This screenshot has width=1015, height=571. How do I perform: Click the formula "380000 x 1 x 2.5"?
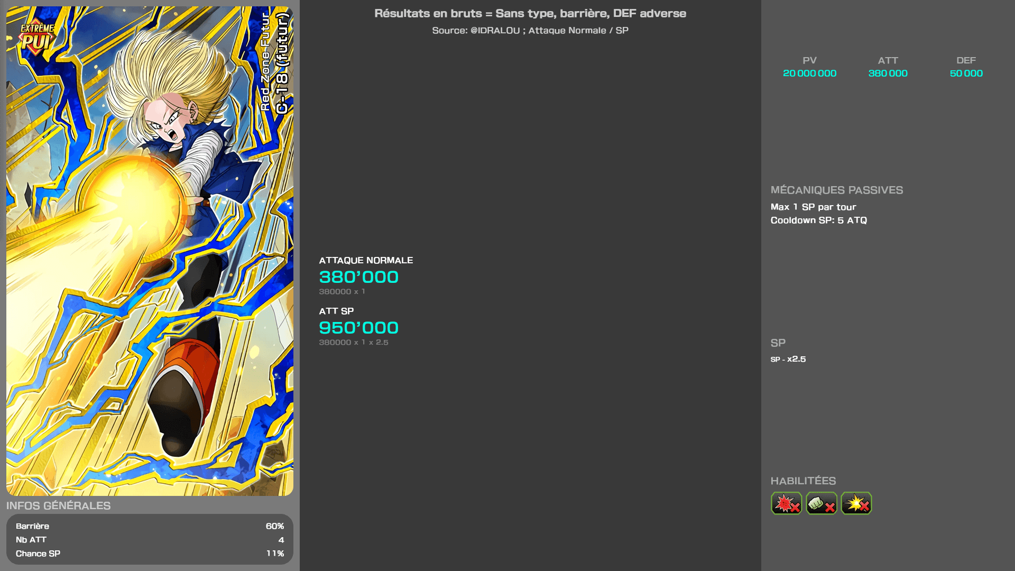(x=353, y=343)
